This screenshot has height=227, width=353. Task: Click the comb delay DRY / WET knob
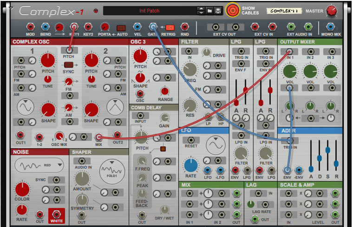click(164, 210)
